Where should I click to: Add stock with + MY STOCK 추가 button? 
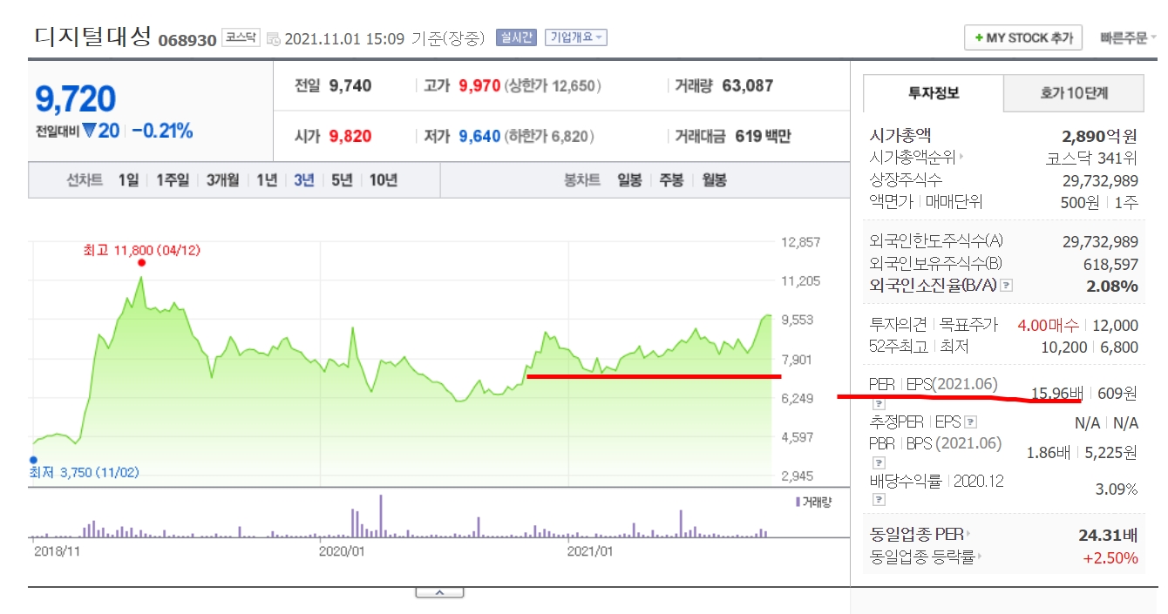[x=1023, y=38]
